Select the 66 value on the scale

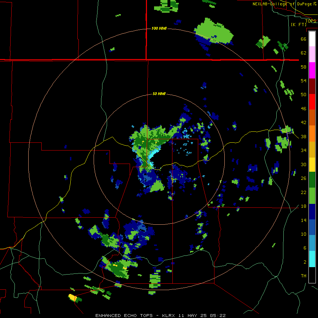[304, 39]
